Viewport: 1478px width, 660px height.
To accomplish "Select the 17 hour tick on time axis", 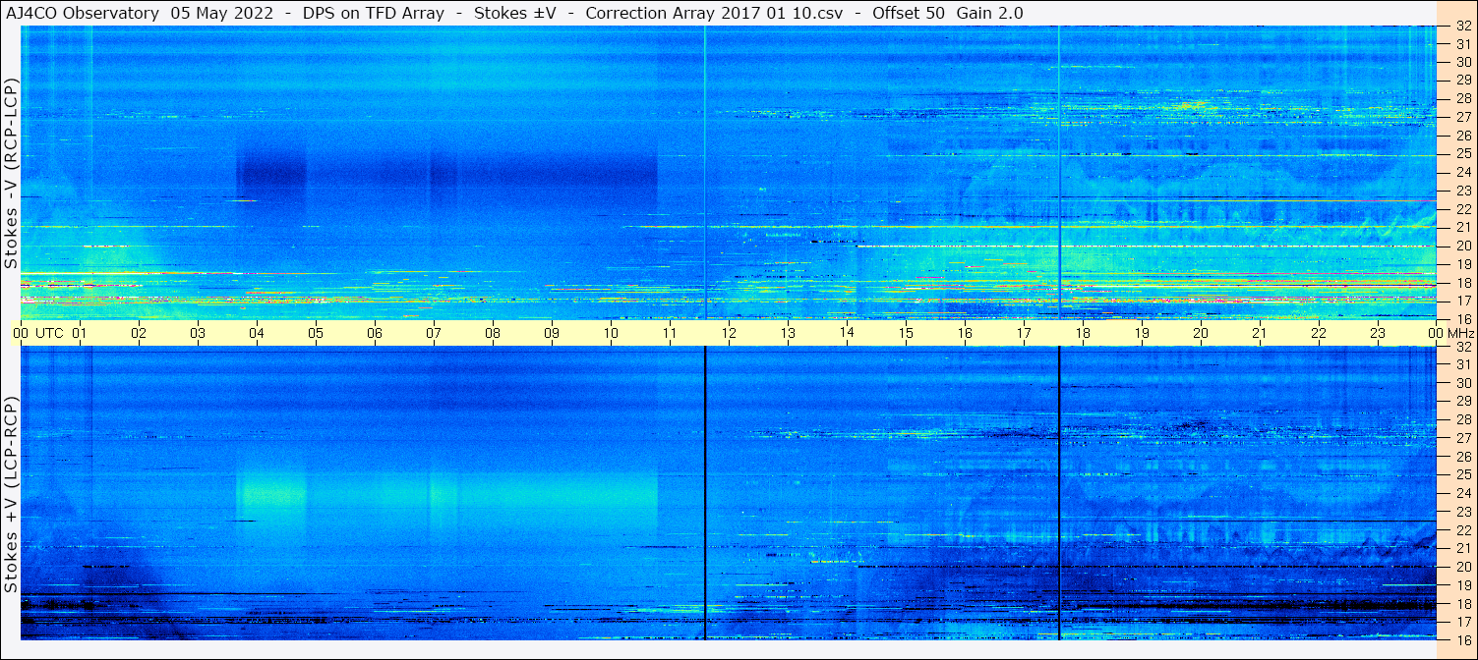I will [x=1024, y=333].
